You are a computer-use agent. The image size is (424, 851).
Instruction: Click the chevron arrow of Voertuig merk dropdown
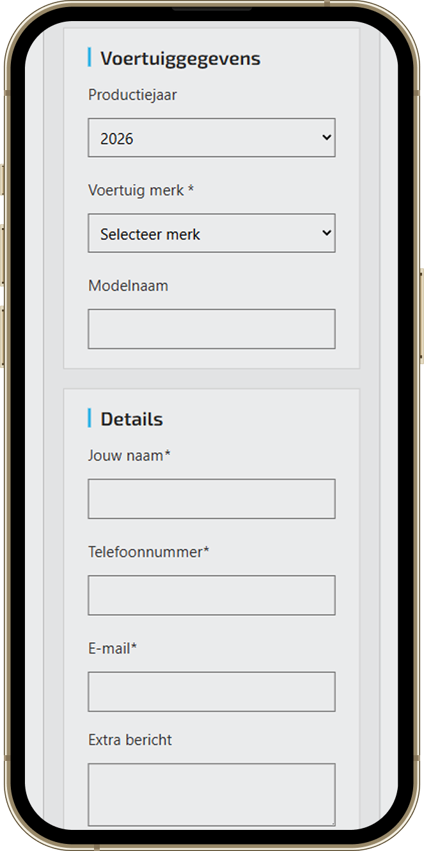point(327,233)
